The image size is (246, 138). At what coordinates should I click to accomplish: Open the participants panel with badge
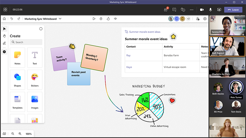(166, 10)
